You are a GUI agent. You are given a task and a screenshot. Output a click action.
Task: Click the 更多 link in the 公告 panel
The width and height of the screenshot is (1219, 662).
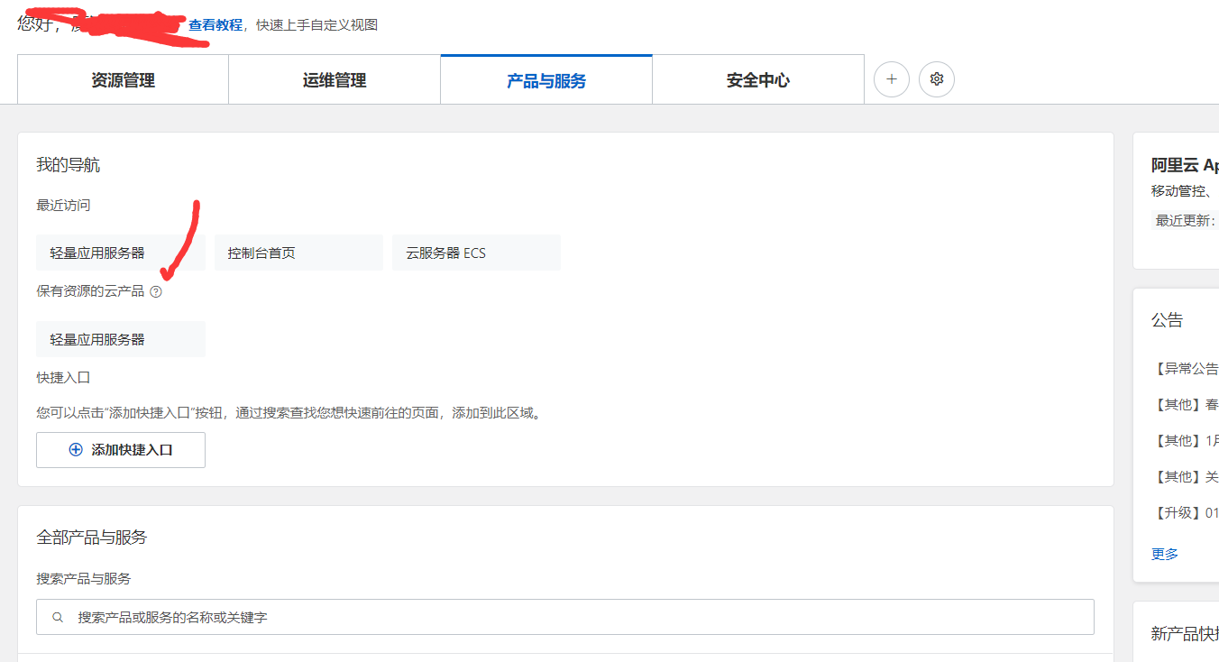click(x=1165, y=554)
